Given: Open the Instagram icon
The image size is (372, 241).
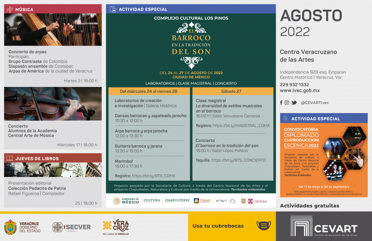Looking at the screenshot, I should point(287,103).
